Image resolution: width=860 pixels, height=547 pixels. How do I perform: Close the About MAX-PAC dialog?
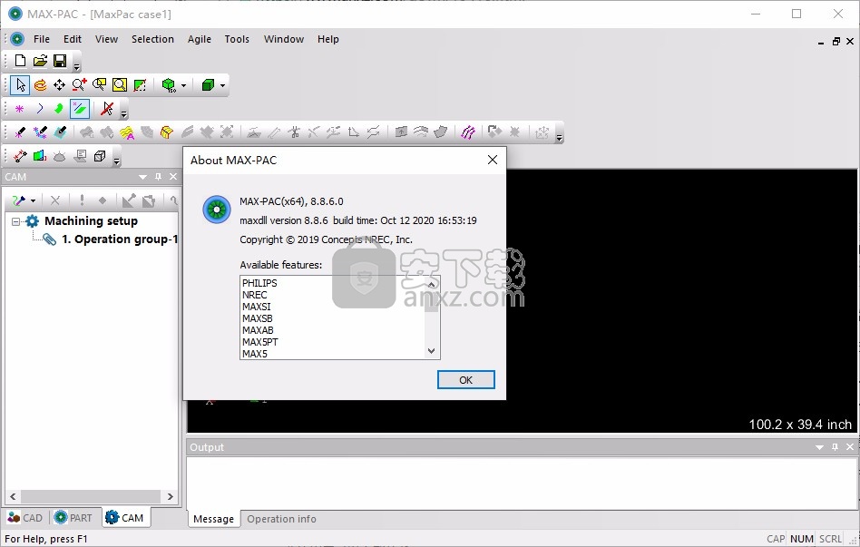point(493,160)
